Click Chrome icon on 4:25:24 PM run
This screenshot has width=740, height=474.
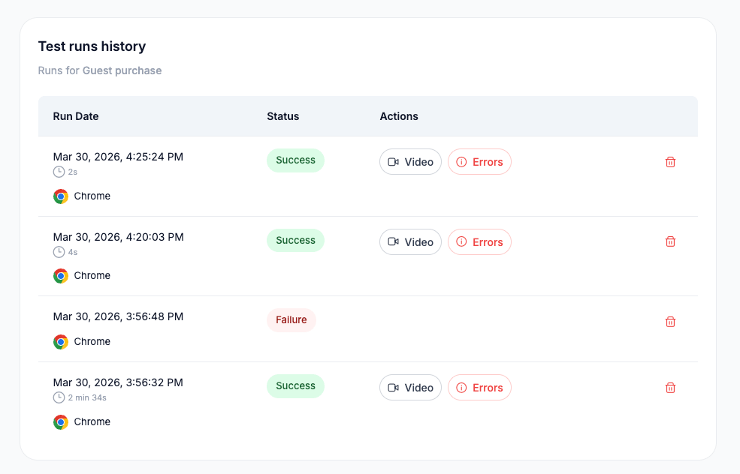click(61, 196)
